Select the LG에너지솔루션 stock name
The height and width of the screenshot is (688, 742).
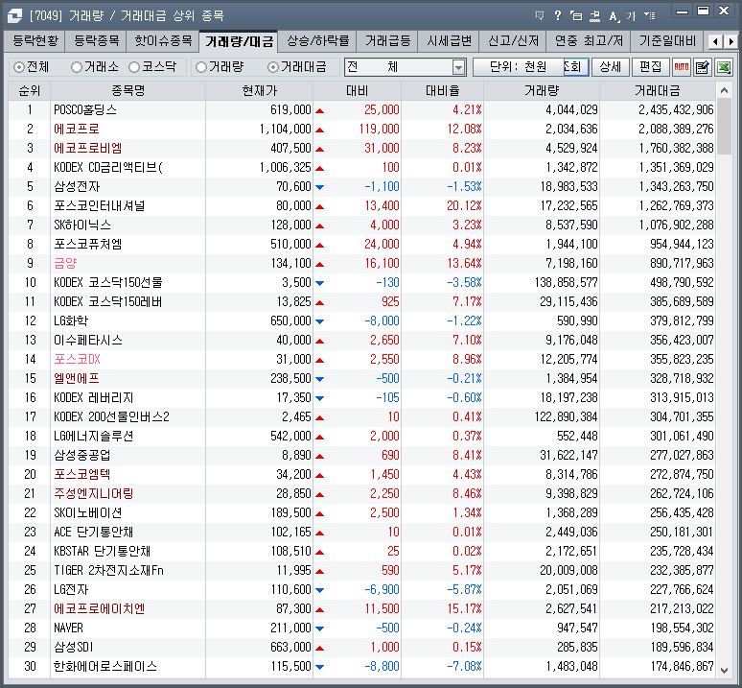[x=94, y=436]
